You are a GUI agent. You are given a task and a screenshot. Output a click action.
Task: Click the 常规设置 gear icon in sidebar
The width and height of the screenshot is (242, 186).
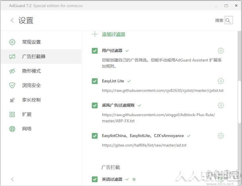(x=12, y=42)
